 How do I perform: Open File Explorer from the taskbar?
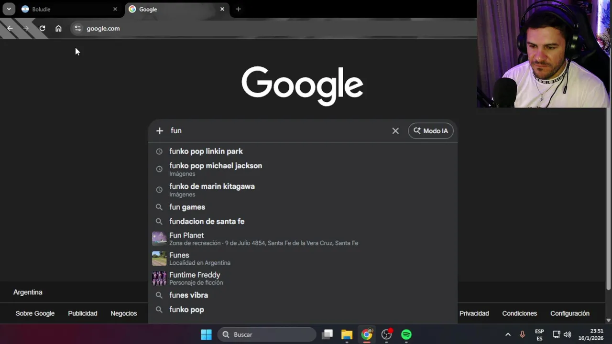click(347, 334)
